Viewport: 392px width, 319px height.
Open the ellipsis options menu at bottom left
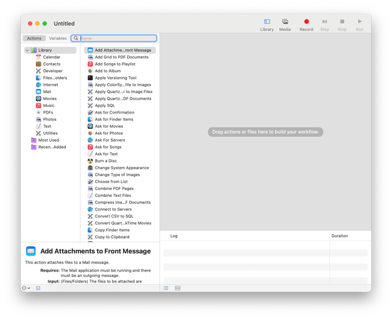point(26,288)
